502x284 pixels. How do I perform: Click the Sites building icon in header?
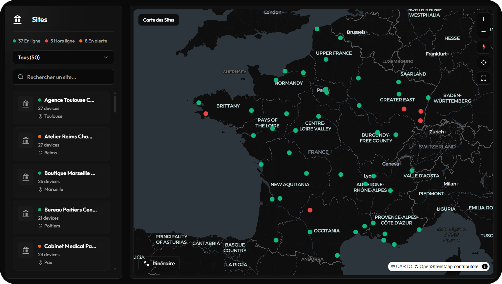tap(17, 19)
